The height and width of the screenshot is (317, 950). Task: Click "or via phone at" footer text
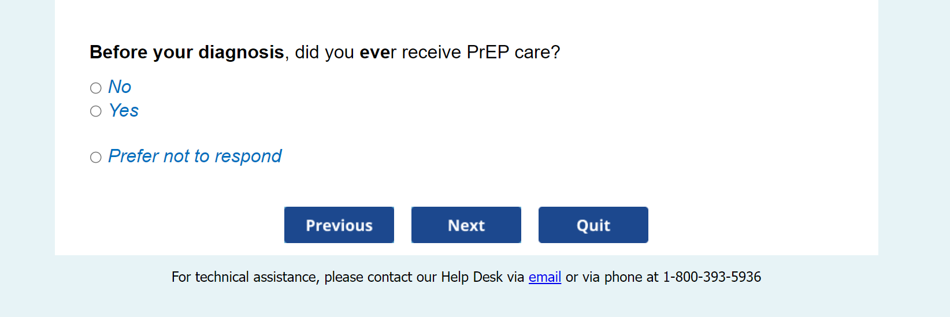pos(612,277)
